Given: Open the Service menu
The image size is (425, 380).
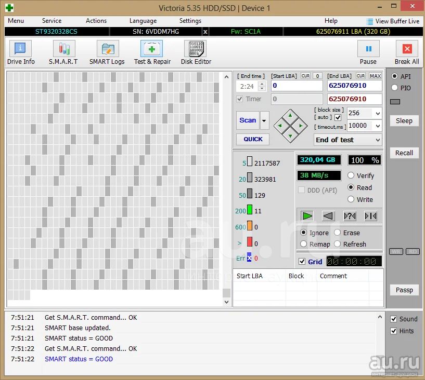Looking at the screenshot, I should click(52, 21).
